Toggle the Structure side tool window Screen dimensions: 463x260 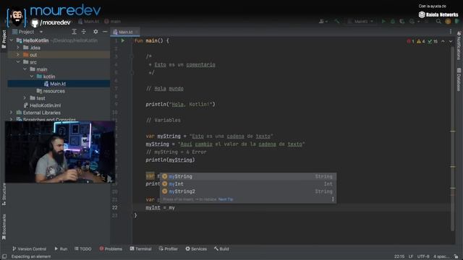(4, 194)
